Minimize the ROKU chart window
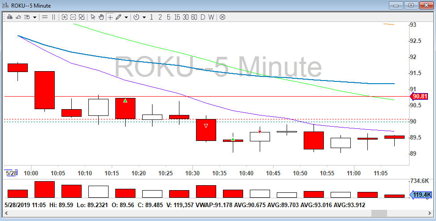 (x=396, y=5)
